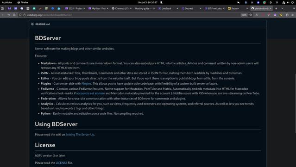Close the 'Channels' tab
This screenshot has width=296, height=167.
(x=131, y=8)
